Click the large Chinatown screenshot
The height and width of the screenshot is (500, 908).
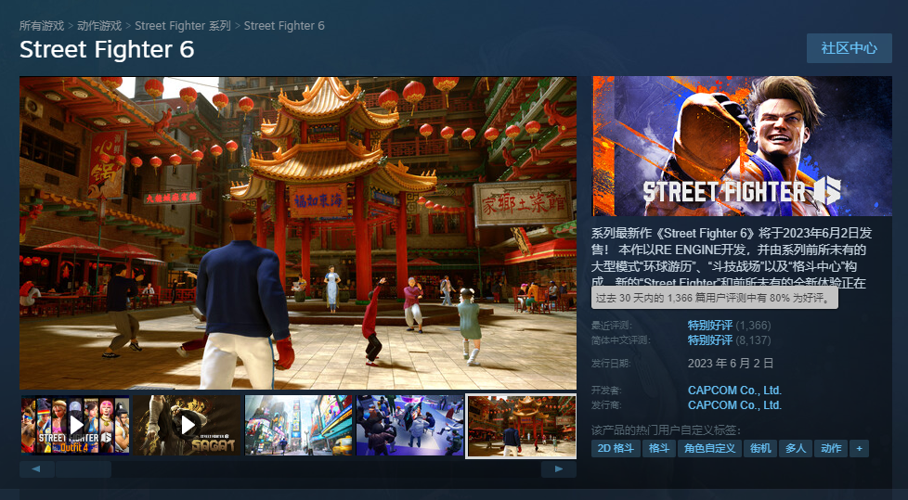298,233
